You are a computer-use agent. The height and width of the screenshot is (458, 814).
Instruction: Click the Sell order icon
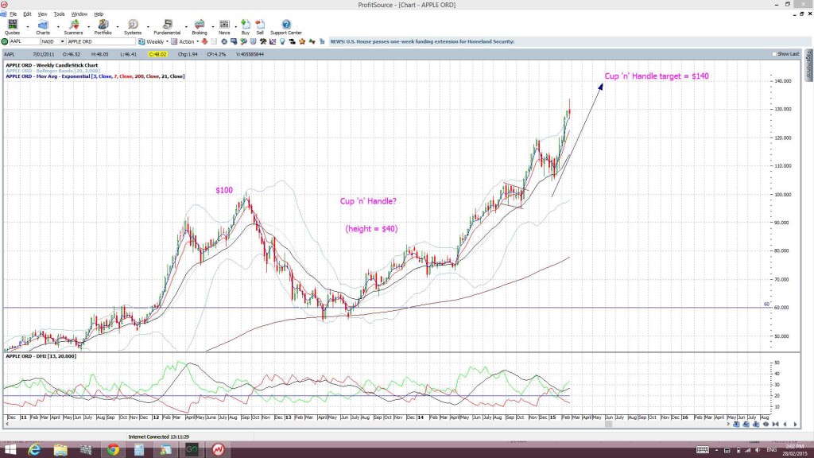click(x=260, y=27)
